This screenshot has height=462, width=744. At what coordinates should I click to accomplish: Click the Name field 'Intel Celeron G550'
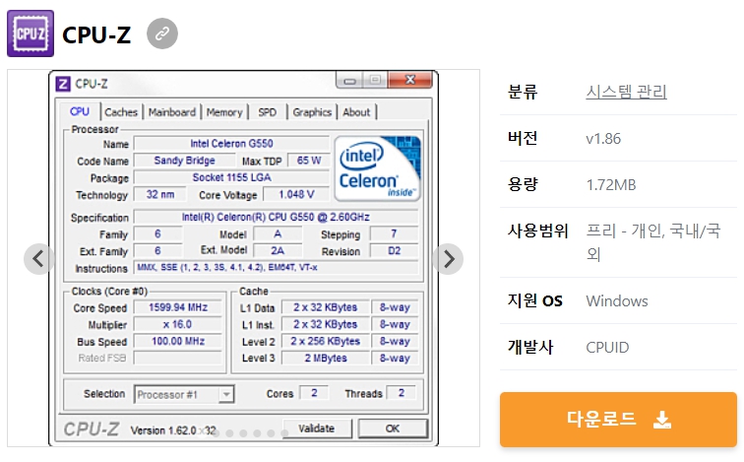(x=231, y=144)
